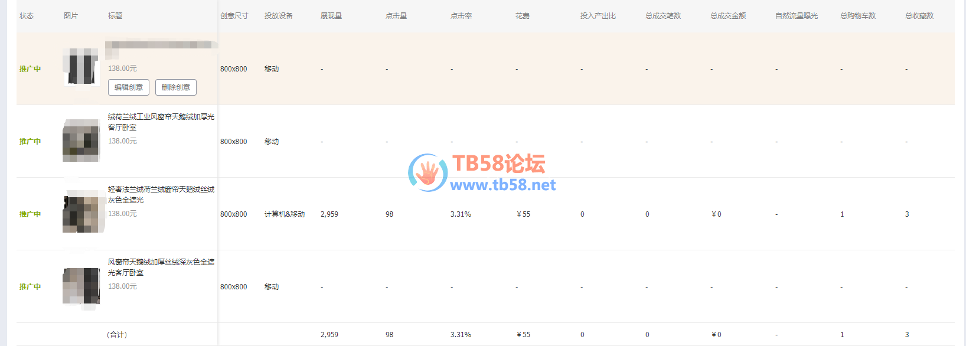Viewport: 966px width, 346px height.
Task: Sort by 花费 column header
Action: point(523,16)
